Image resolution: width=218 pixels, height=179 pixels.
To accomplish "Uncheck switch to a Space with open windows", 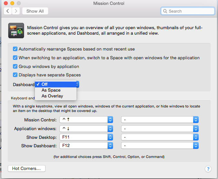I will point(15,58).
